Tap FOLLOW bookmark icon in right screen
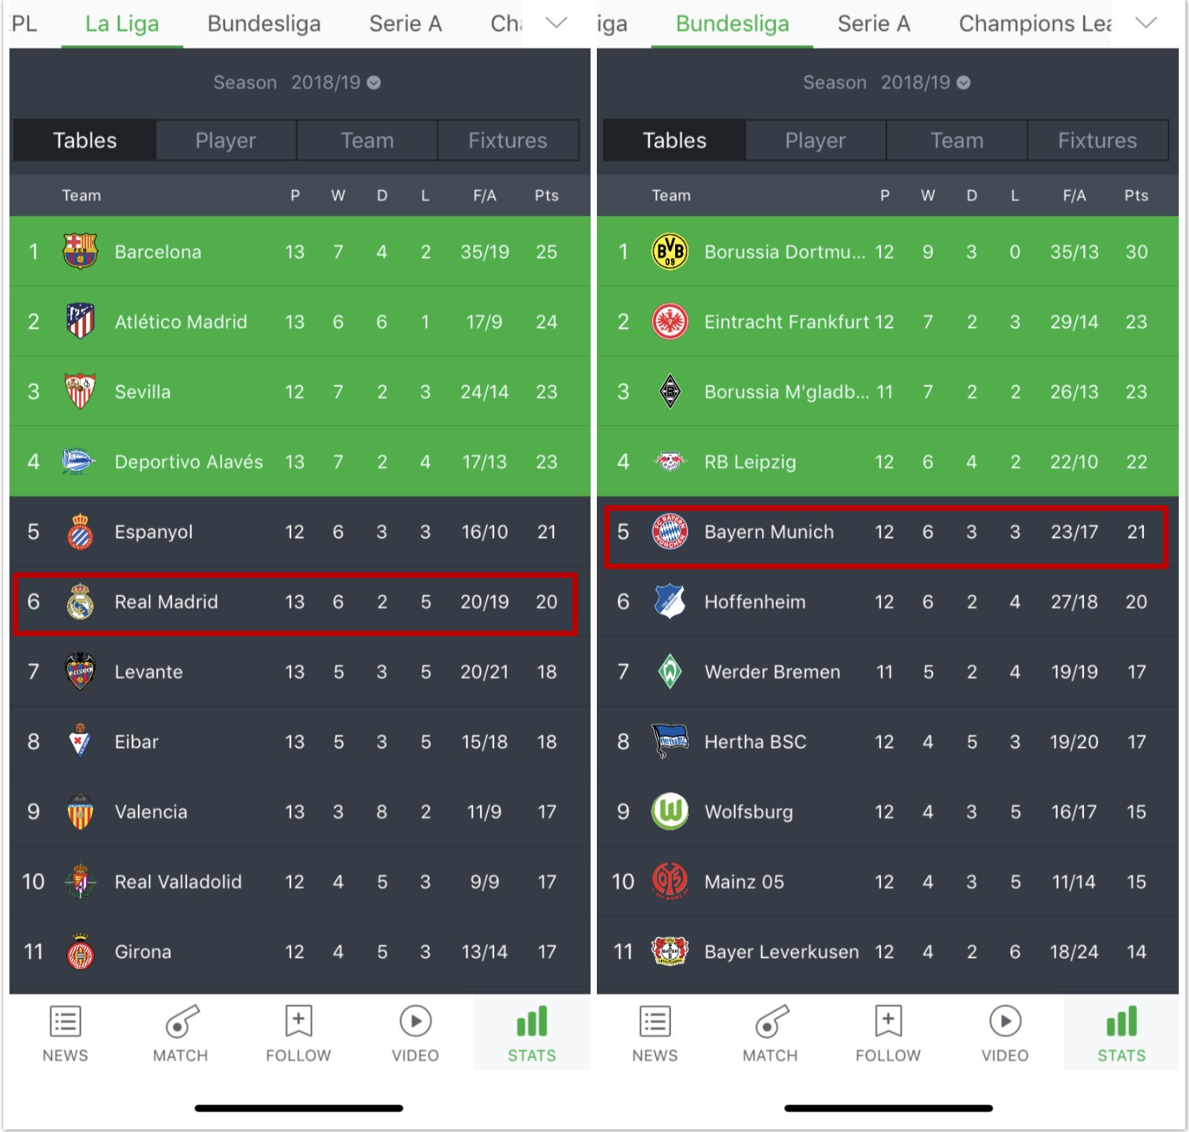This screenshot has height=1132, width=1189. [x=888, y=1021]
